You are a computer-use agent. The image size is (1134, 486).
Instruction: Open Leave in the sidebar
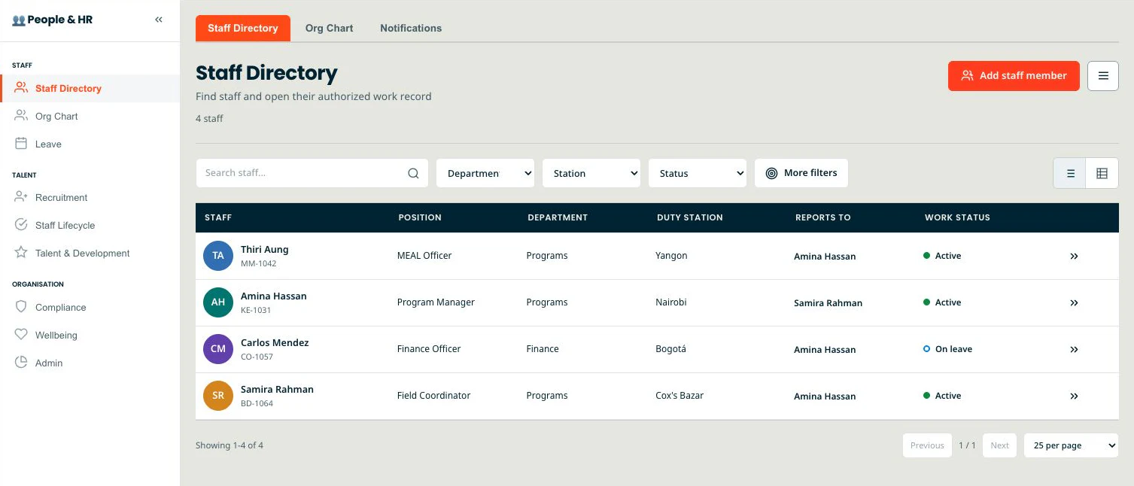[x=90, y=144]
